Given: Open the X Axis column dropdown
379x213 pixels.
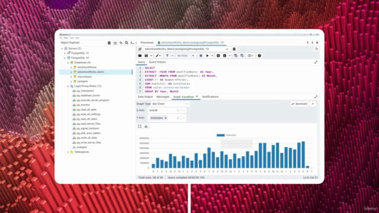Looking at the screenshot, I should [x=184, y=111].
